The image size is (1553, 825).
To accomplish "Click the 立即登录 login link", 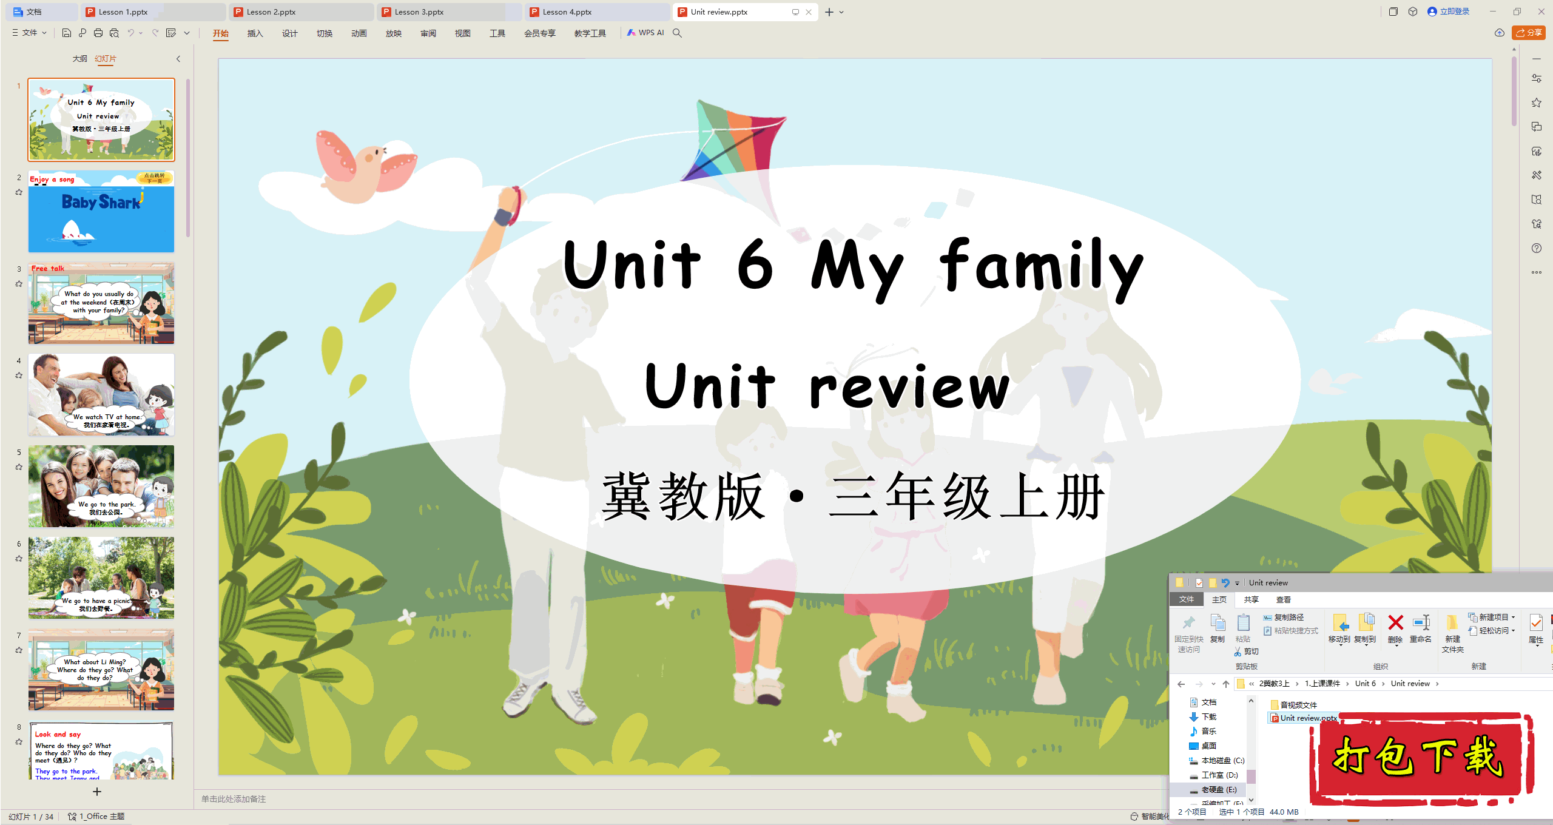I will (x=1449, y=12).
